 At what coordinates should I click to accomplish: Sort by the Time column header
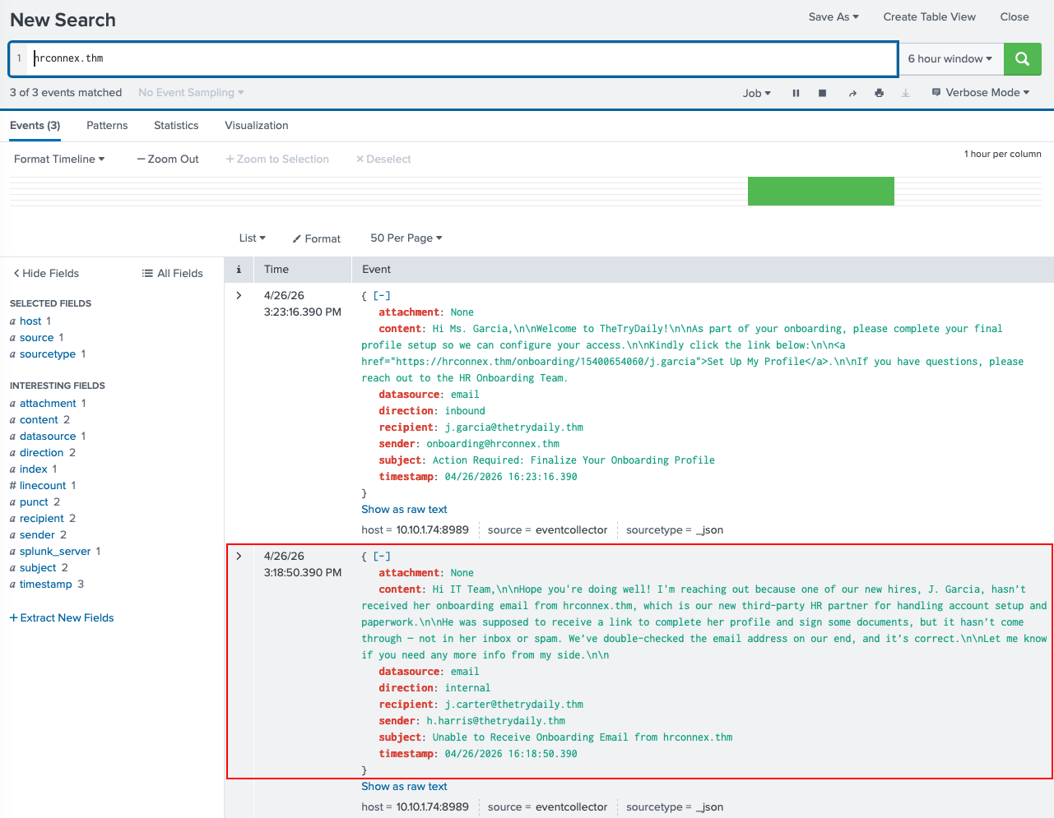276,269
